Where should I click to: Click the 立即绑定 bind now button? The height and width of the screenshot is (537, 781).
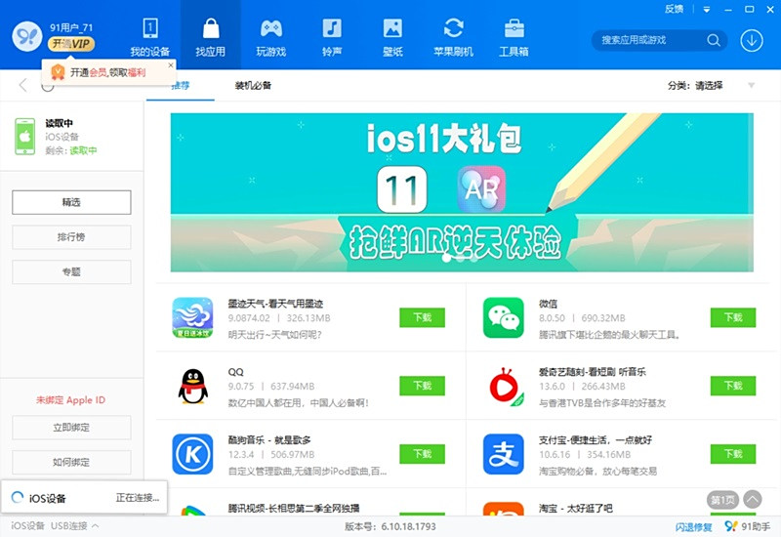click(x=71, y=428)
